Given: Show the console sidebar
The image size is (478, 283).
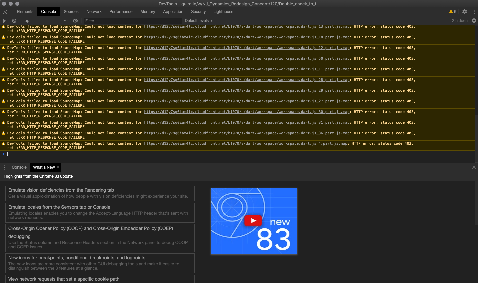Looking at the screenshot, I should point(5,21).
